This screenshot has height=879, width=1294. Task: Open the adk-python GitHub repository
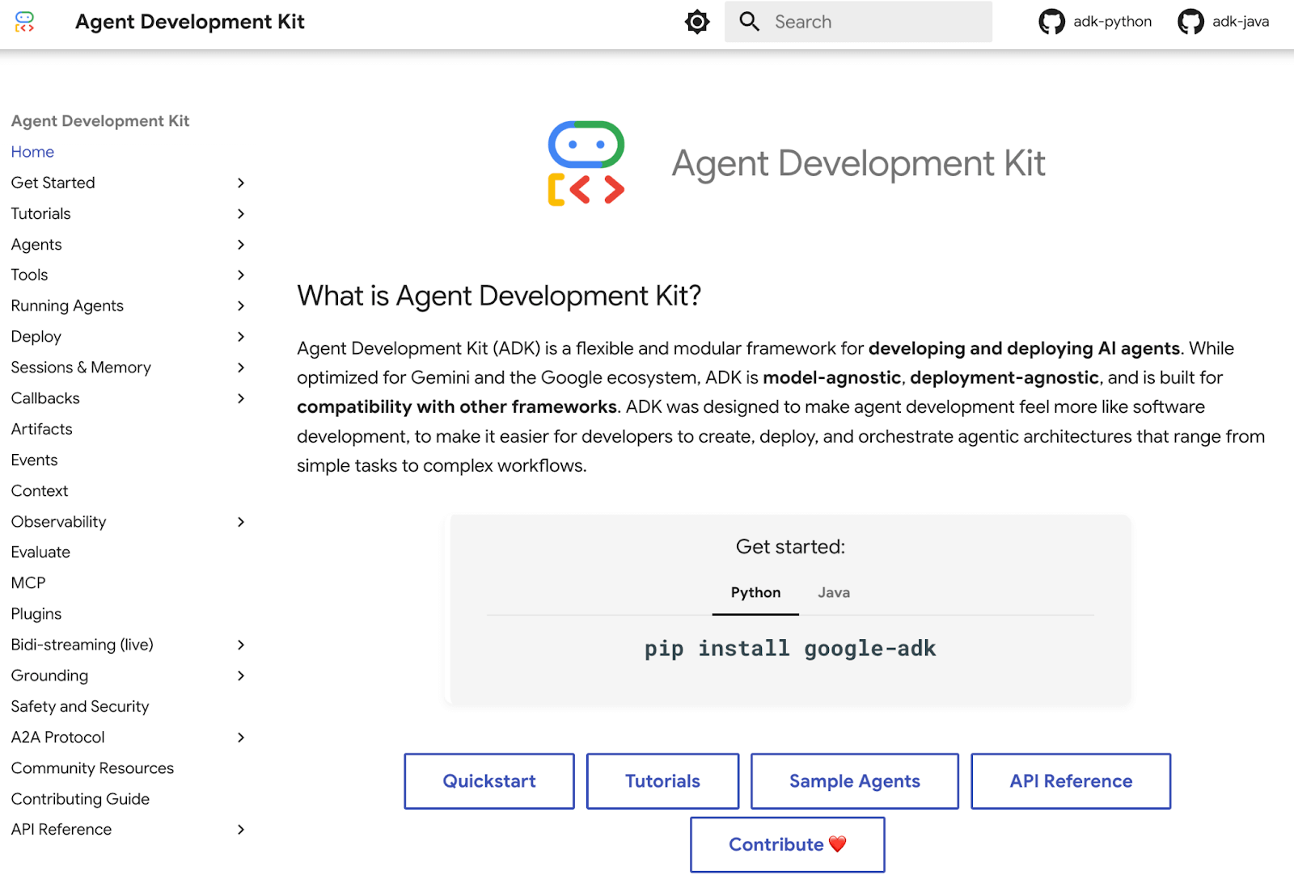click(x=1095, y=22)
